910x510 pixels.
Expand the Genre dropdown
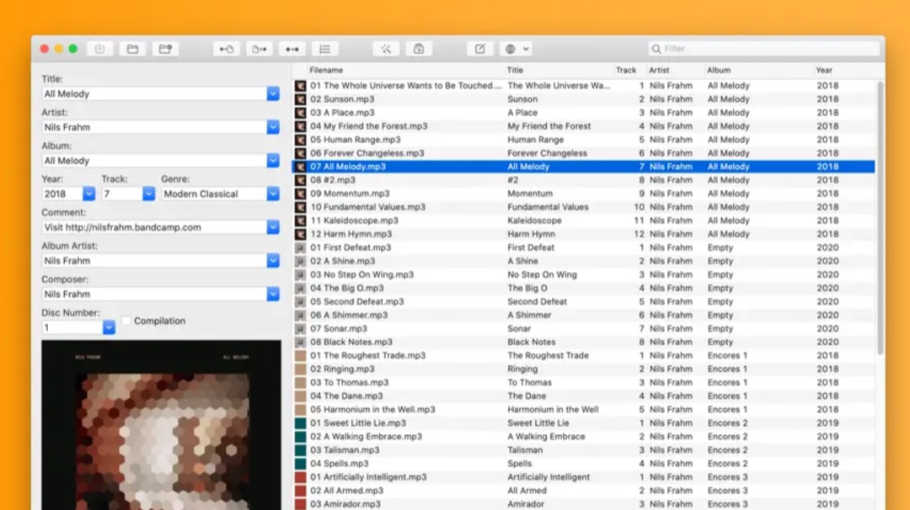[x=273, y=194]
